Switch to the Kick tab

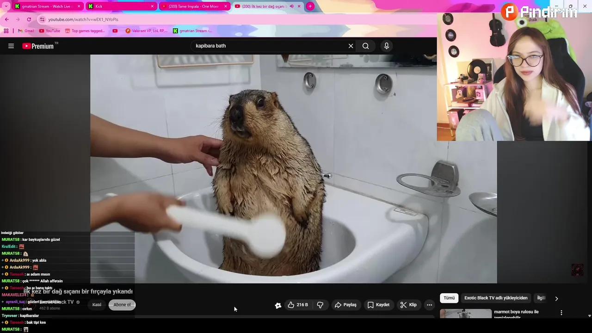click(122, 6)
